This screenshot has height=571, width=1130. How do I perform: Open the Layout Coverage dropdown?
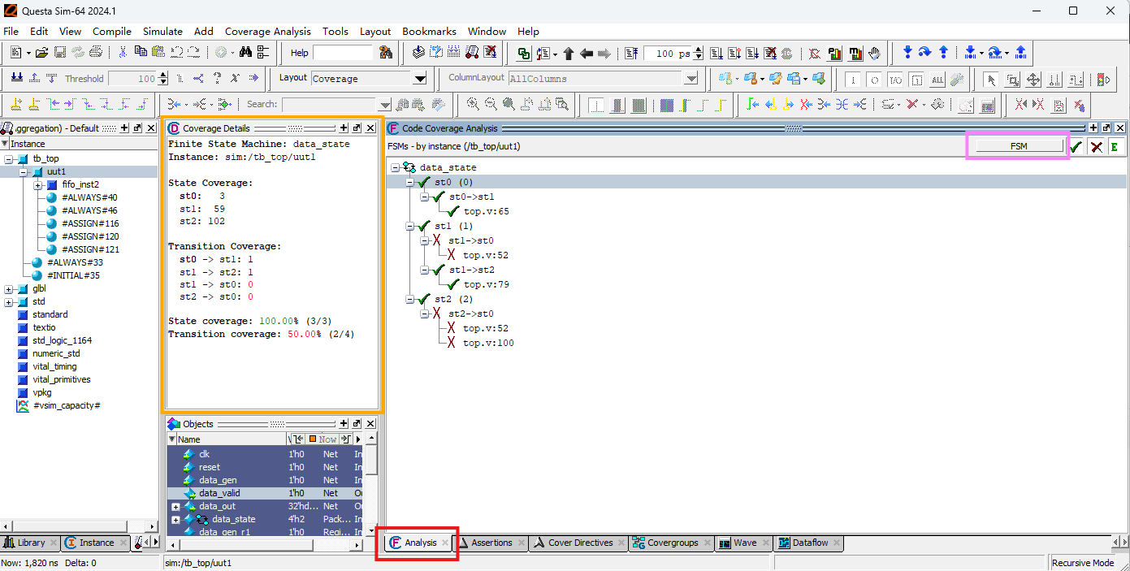(420, 79)
